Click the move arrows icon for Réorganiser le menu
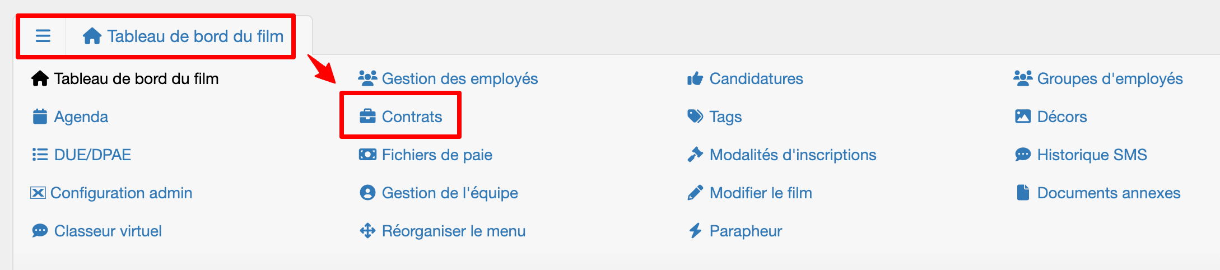The width and height of the screenshot is (1220, 270). (367, 231)
